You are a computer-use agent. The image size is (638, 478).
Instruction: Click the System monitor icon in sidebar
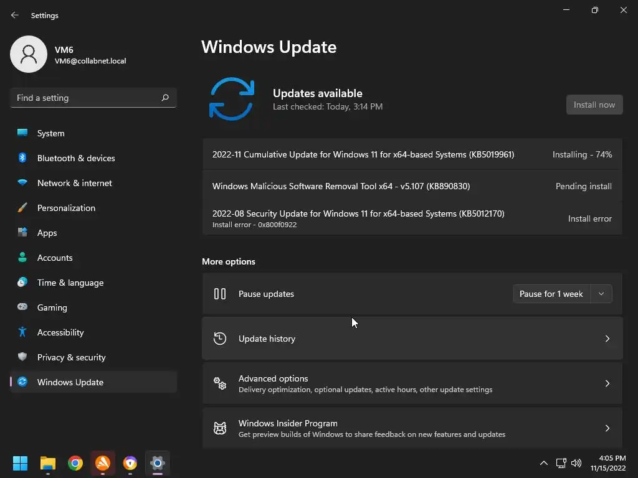pos(22,133)
